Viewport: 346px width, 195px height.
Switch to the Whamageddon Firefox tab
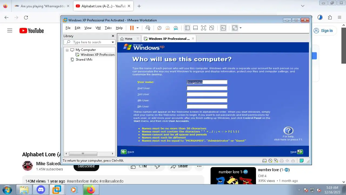coord(42,6)
